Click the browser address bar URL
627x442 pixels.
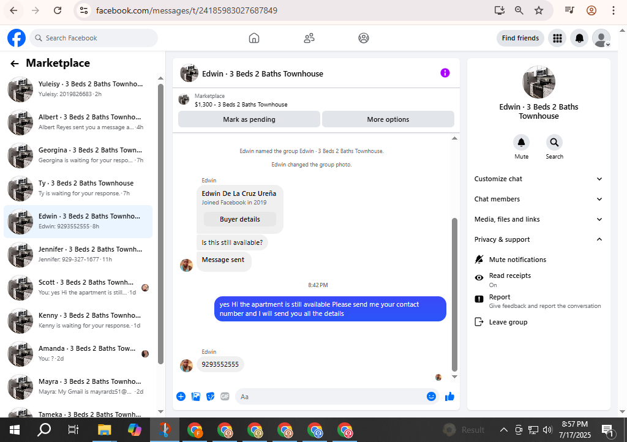[187, 10]
